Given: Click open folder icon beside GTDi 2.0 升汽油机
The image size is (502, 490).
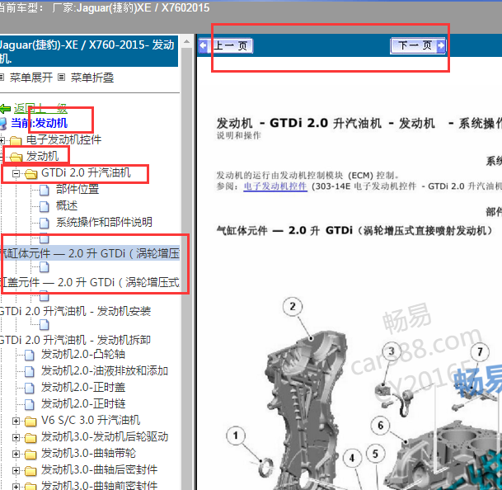Looking at the screenshot, I should [31, 174].
